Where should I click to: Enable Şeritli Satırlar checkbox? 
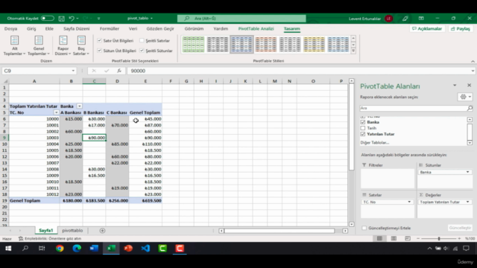pyautogui.click(x=142, y=40)
